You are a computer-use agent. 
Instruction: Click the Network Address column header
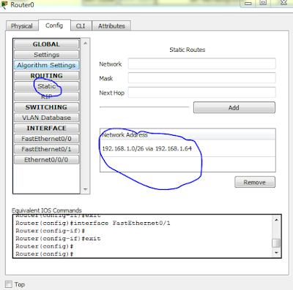tap(188, 134)
